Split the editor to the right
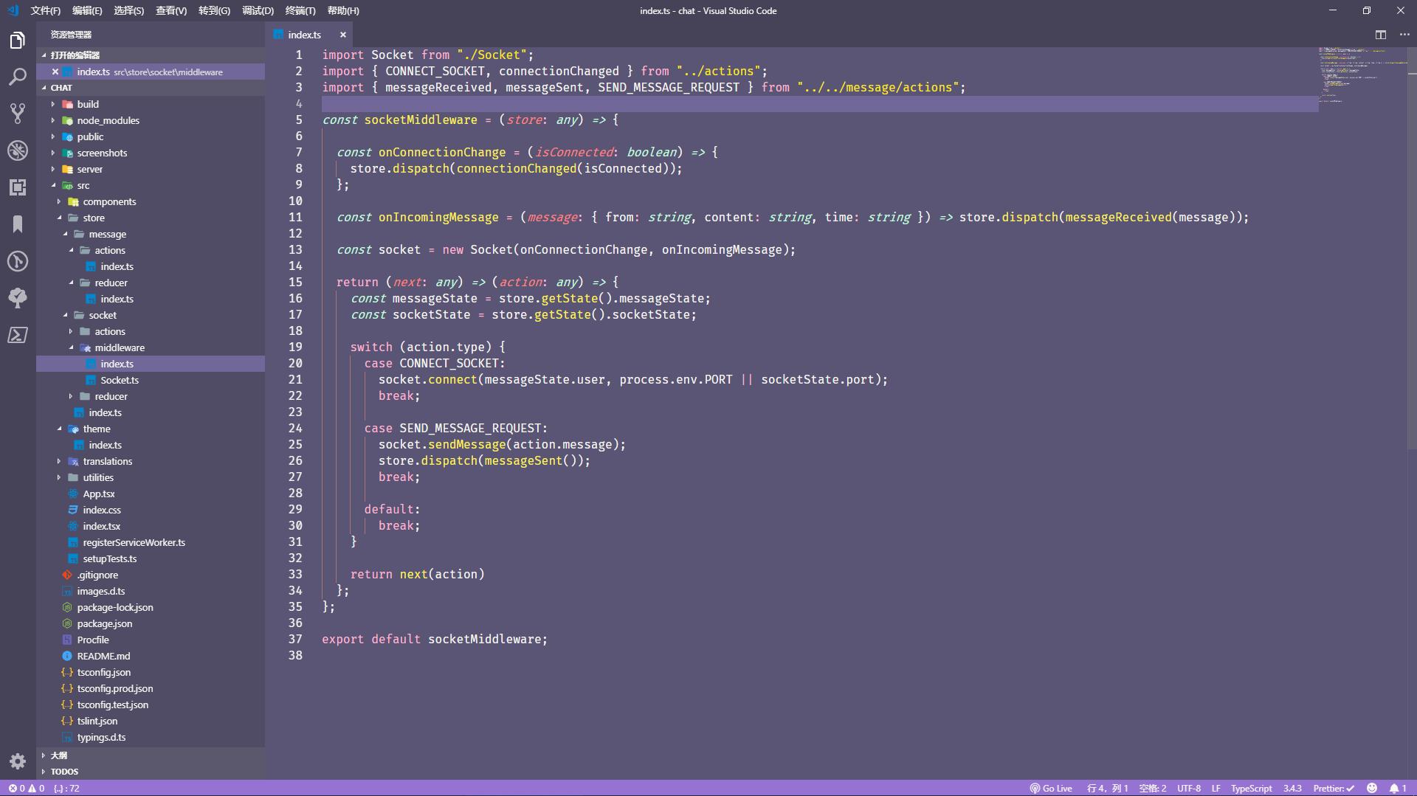1417x796 pixels. [x=1380, y=35]
